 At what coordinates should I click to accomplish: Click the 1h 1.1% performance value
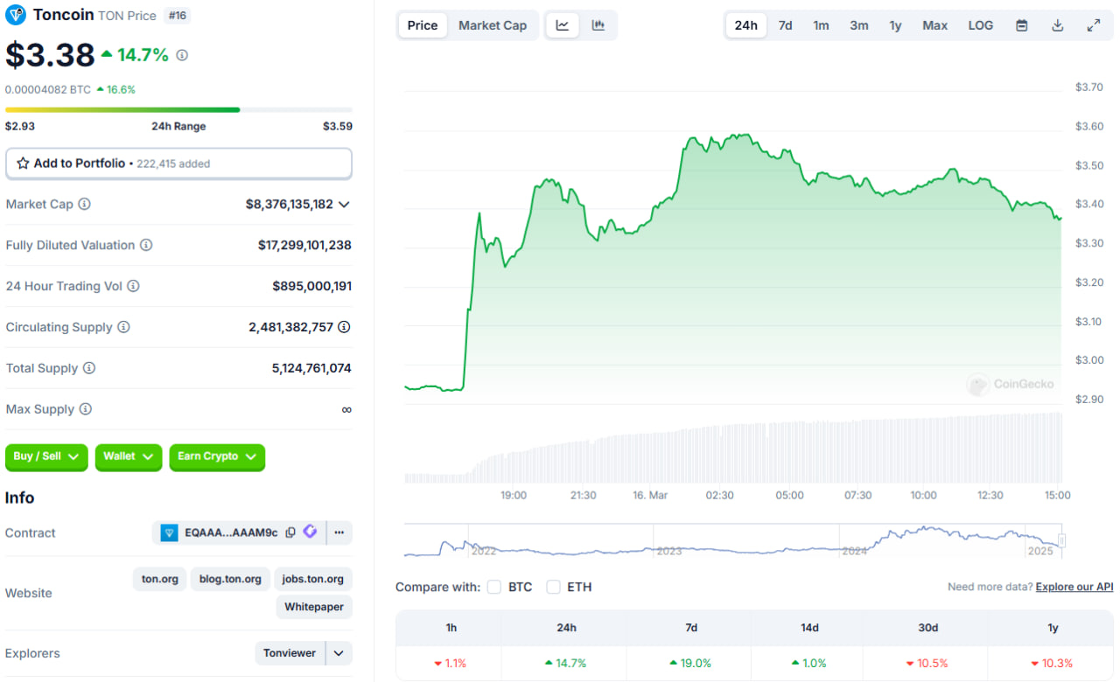[451, 663]
